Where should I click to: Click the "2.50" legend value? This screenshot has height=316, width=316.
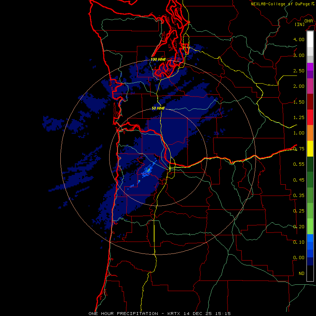[x=299, y=71]
